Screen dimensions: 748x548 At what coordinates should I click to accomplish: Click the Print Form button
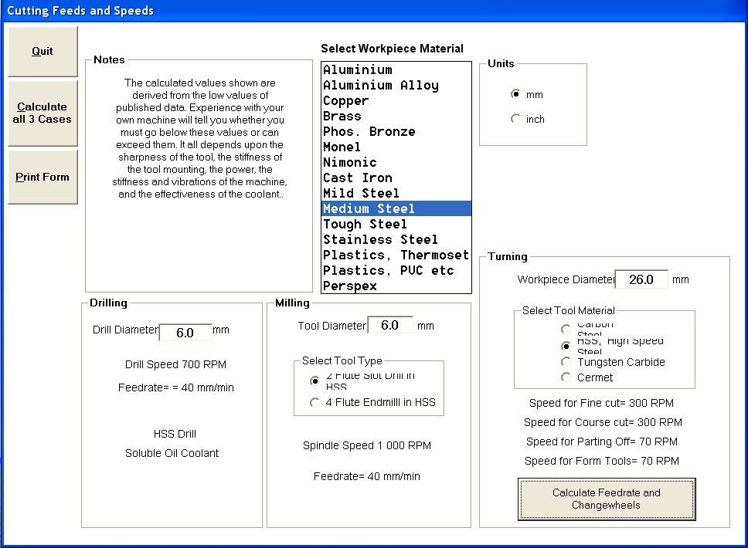coord(42,178)
